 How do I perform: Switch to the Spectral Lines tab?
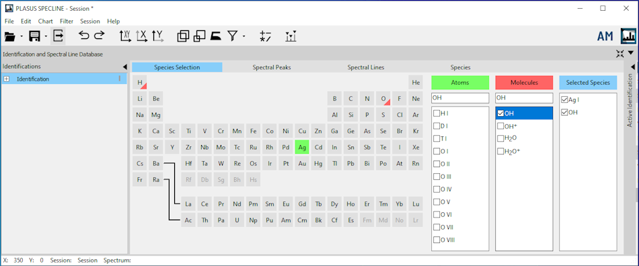pyautogui.click(x=365, y=68)
